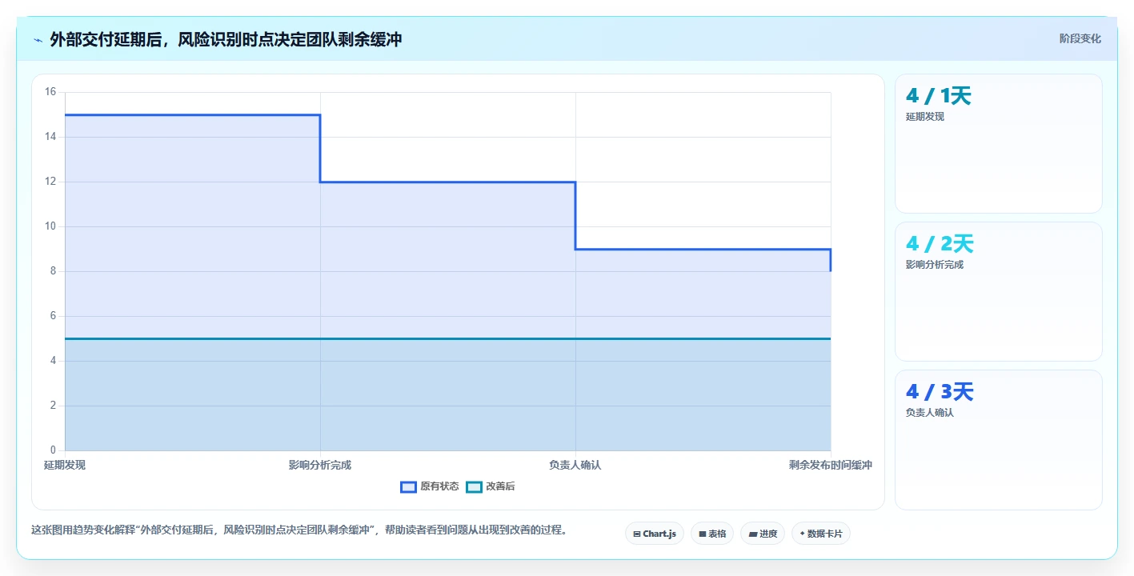
Task: Click the 负责人确认 caption in the third card
Action: pyautogui.click(x=930, y=413)
